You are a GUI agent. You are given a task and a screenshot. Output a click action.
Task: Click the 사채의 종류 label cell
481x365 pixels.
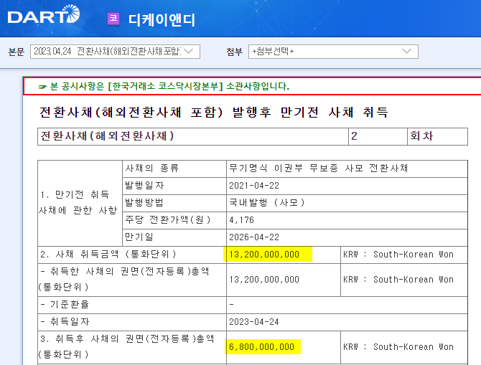pos(174,169)
